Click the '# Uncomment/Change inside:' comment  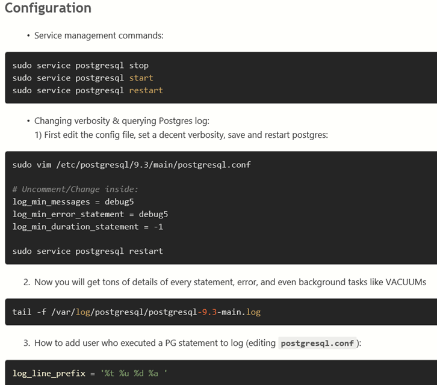tap(75, 189)
